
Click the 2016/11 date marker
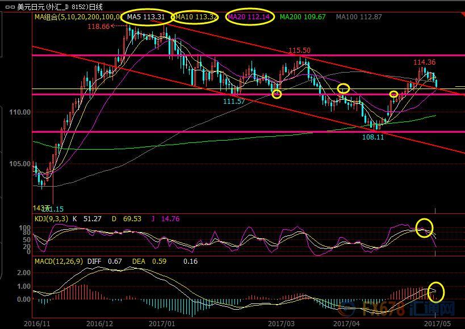pos(37,323)
